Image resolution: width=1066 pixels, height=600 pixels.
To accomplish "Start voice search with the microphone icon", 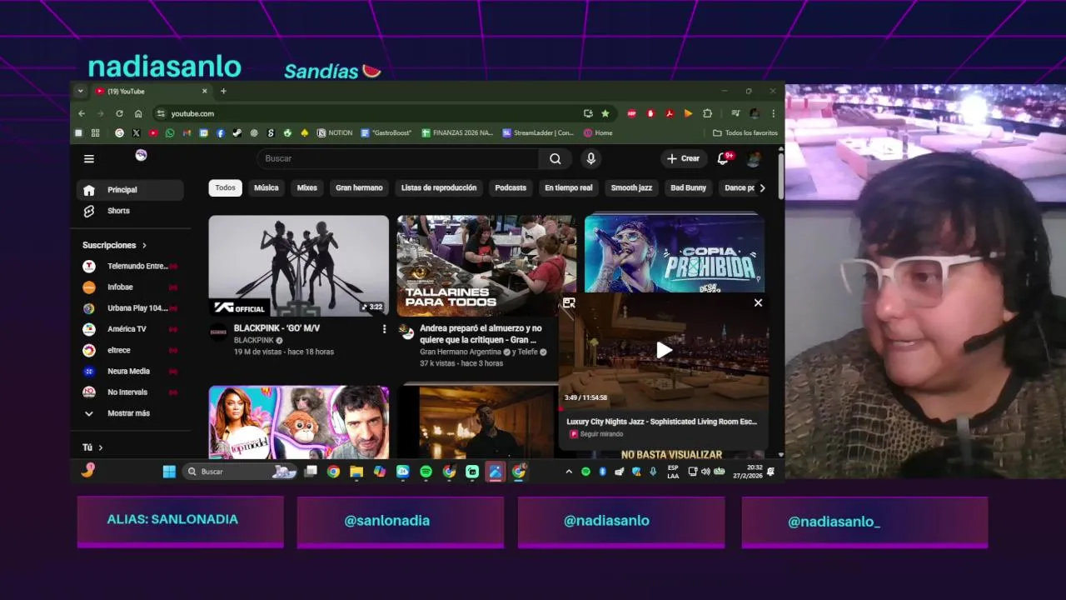I will coord(590,158).
